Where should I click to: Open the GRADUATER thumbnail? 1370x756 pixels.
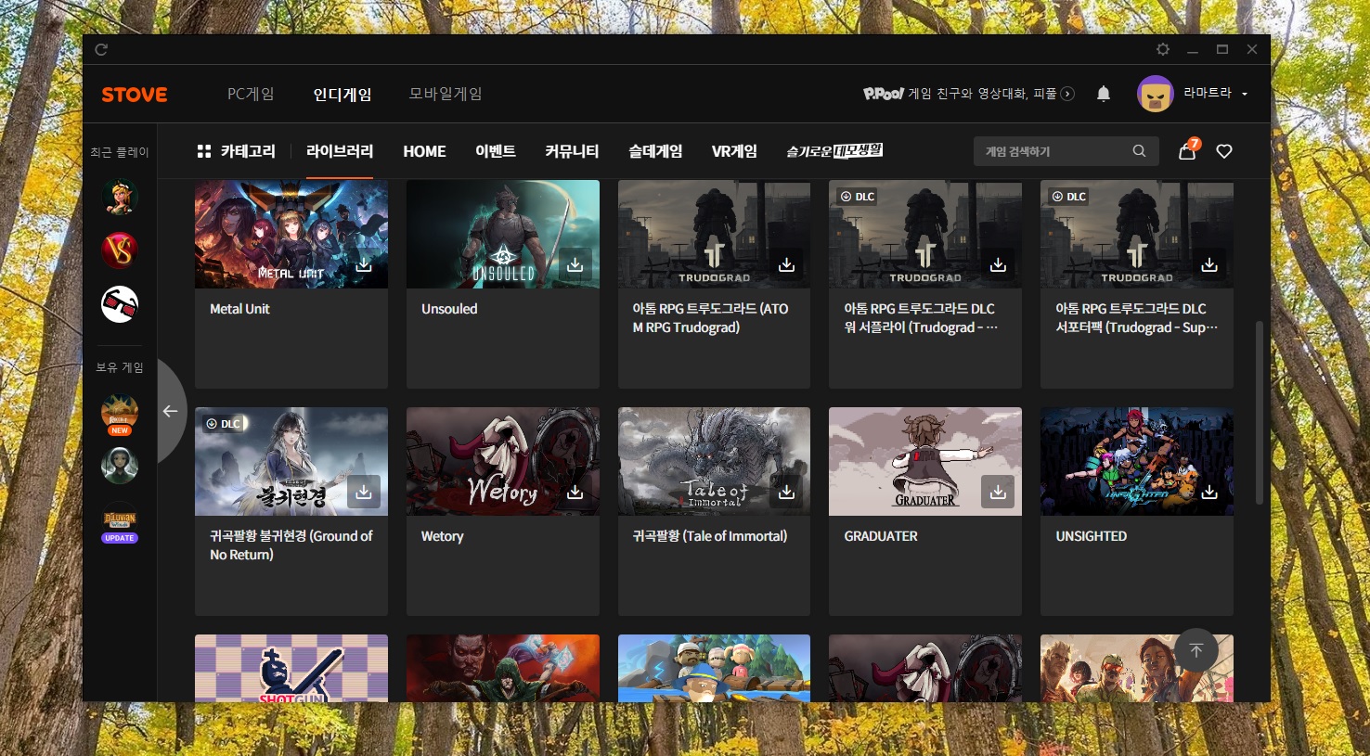click(925, 461)
